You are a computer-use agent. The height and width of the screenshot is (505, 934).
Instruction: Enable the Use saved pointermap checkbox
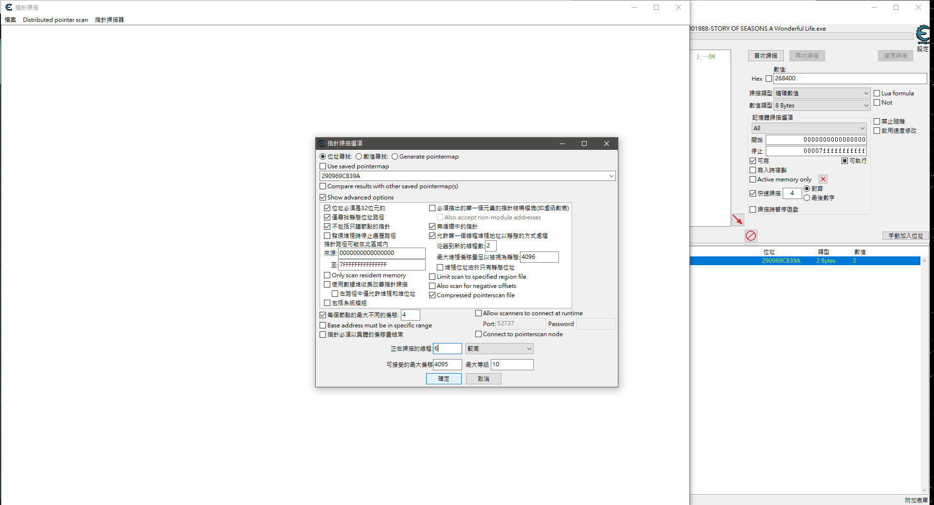323,166
